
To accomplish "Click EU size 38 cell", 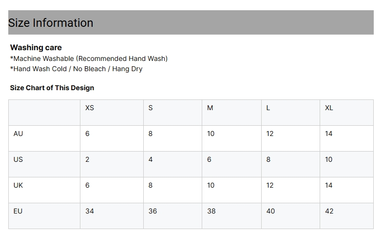I will pos(211,211).
